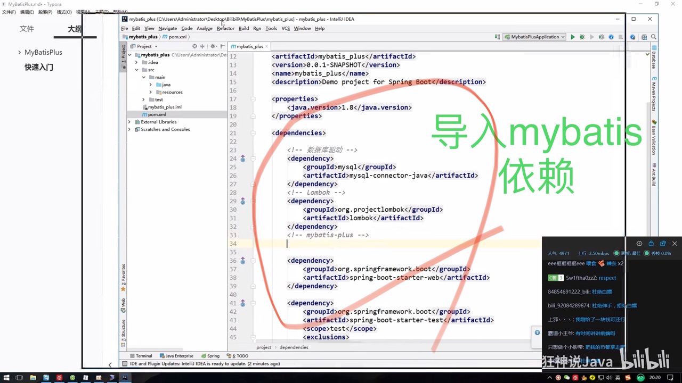The image size is (682, 383).
Task: Expand the .idea folder
Action: pos(136,62)
